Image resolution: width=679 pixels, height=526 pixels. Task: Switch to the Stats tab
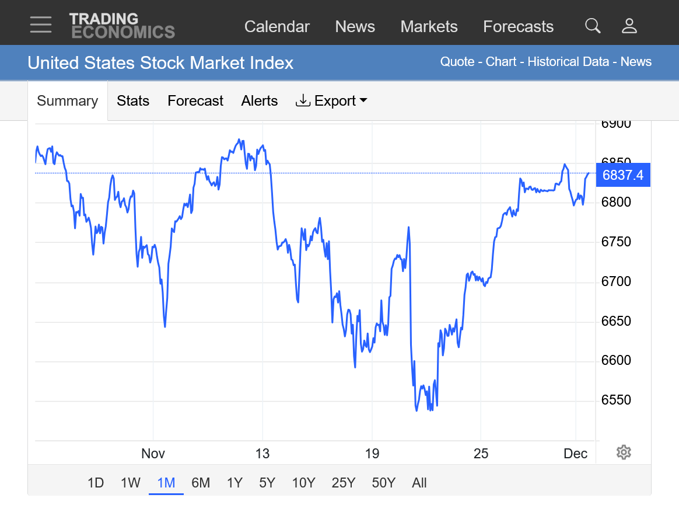[x=133, y=101]
